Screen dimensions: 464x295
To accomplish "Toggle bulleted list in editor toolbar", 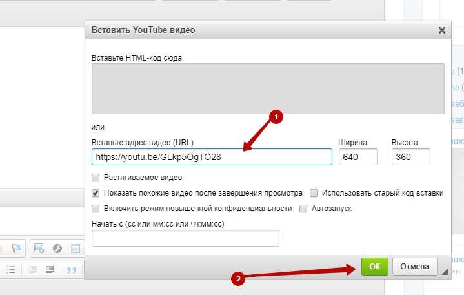I will tap(11, 270).
